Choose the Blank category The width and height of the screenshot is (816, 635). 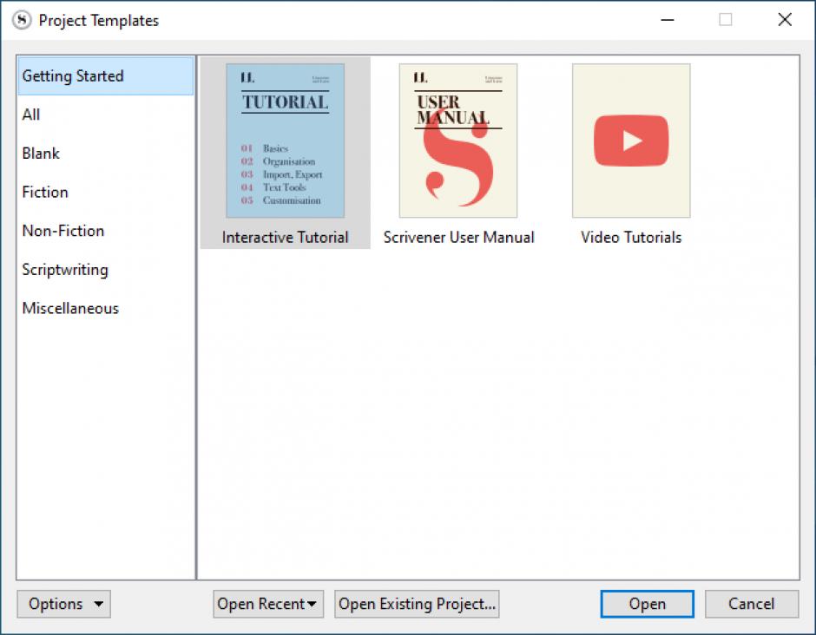pyautogui.click(x=41, y=154)
